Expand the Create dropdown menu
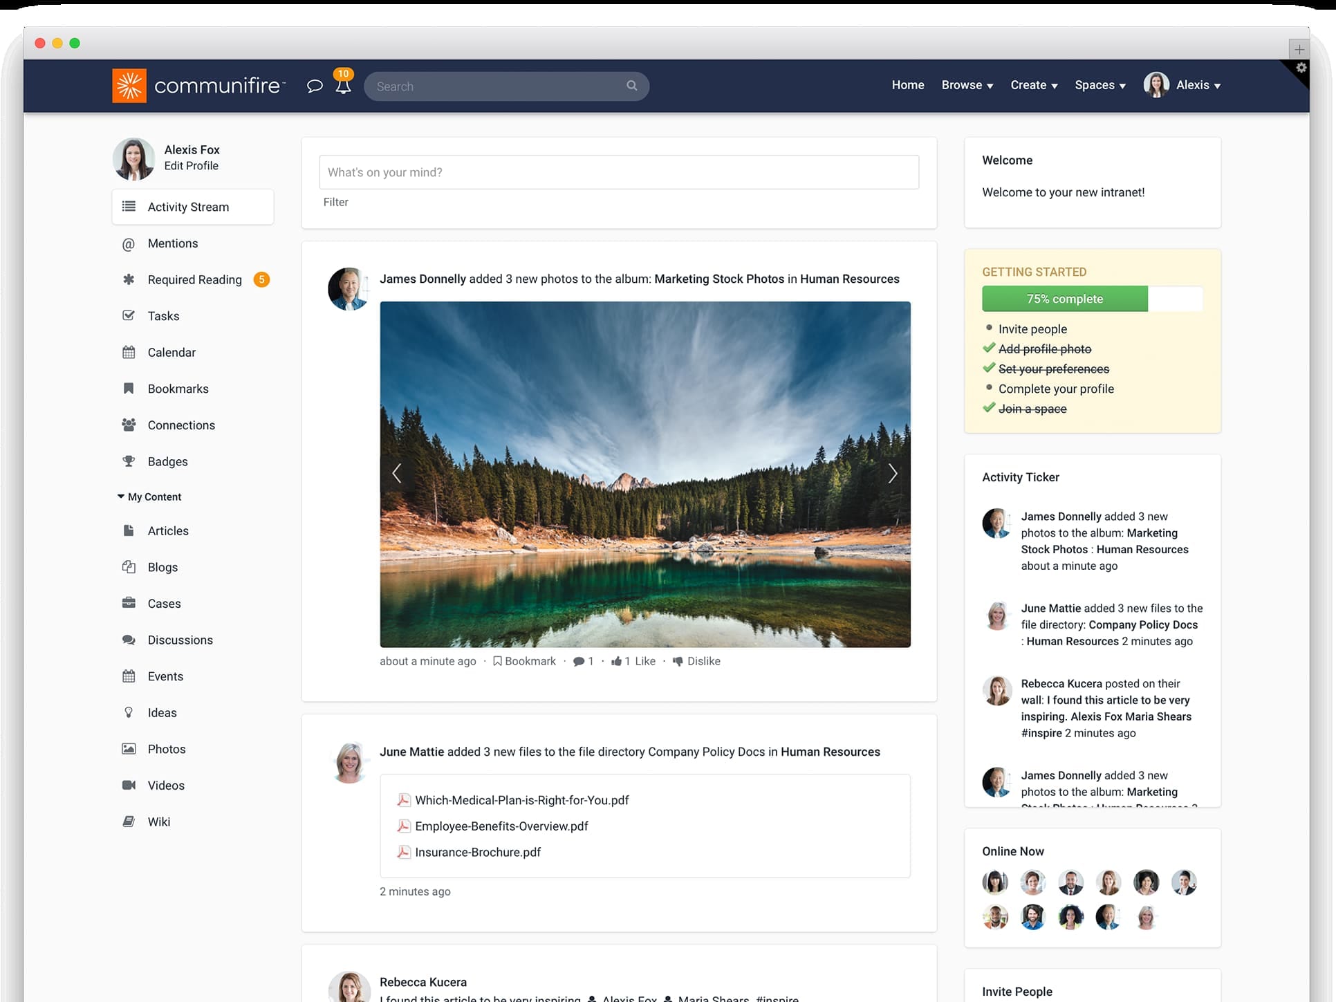This screenshot has height=1002, width=1336. click(1034, 85)
